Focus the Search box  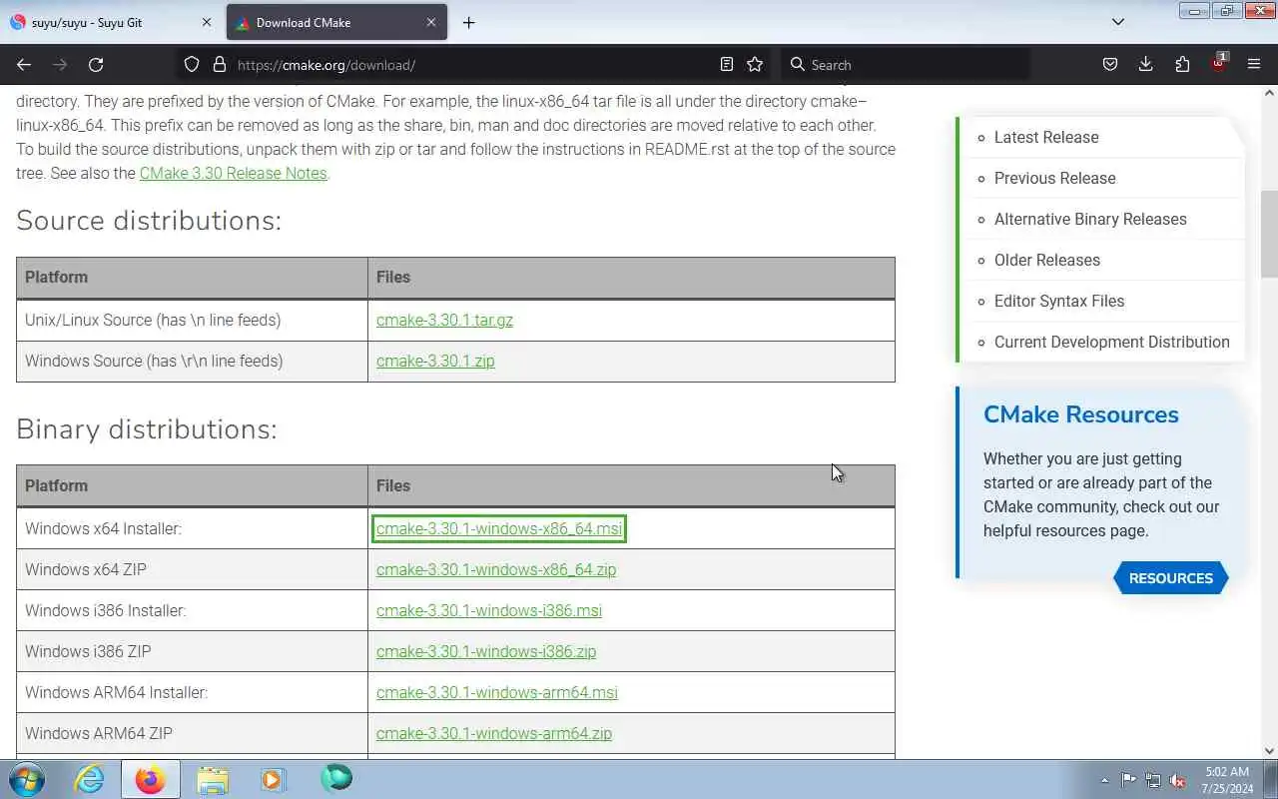pos(905,64)
